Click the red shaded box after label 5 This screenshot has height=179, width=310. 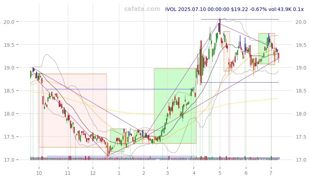[227, 51]
